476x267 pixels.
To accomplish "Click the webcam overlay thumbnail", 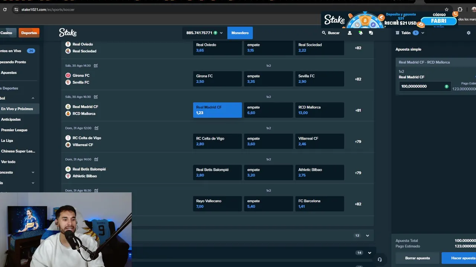I will tap(66, 230).
